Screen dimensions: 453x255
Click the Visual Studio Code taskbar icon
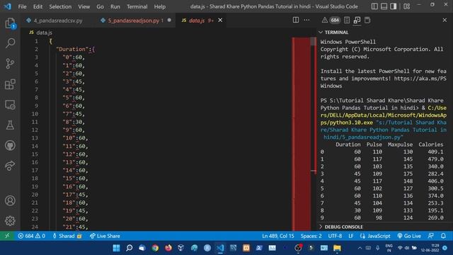point(220,248)
